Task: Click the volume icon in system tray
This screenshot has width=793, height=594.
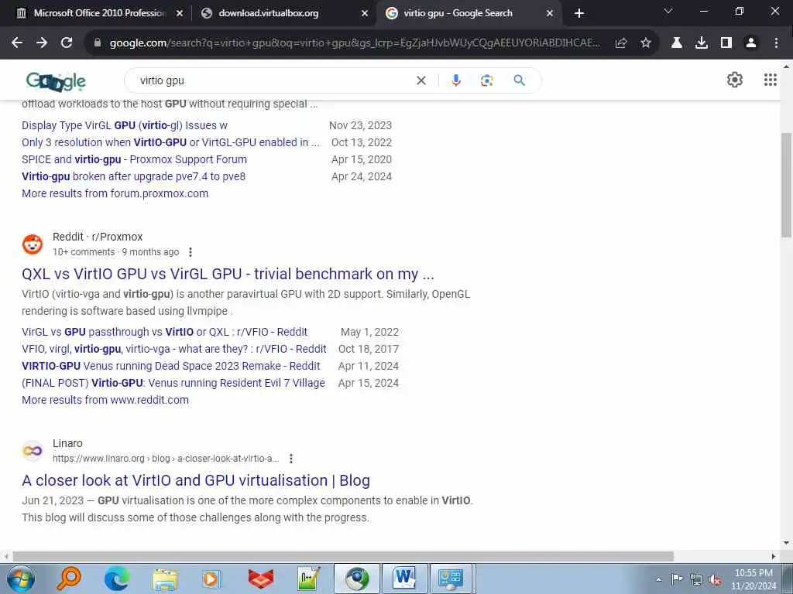Action: click(x=715, y=580)
